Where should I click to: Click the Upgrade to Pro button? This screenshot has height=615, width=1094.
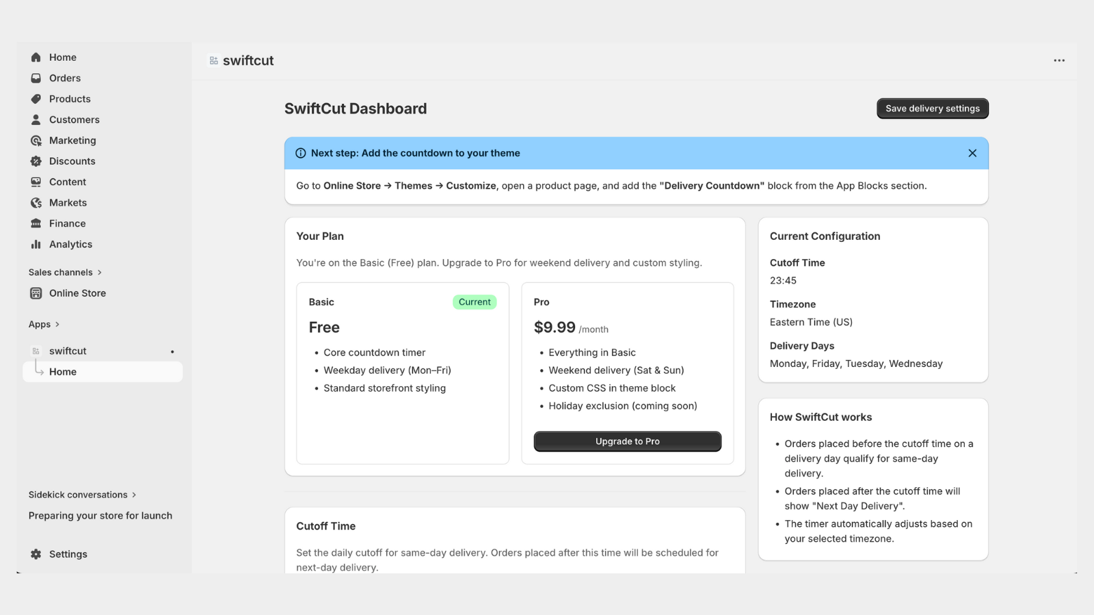point(626,441)
